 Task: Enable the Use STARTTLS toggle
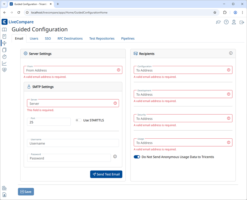78,120
